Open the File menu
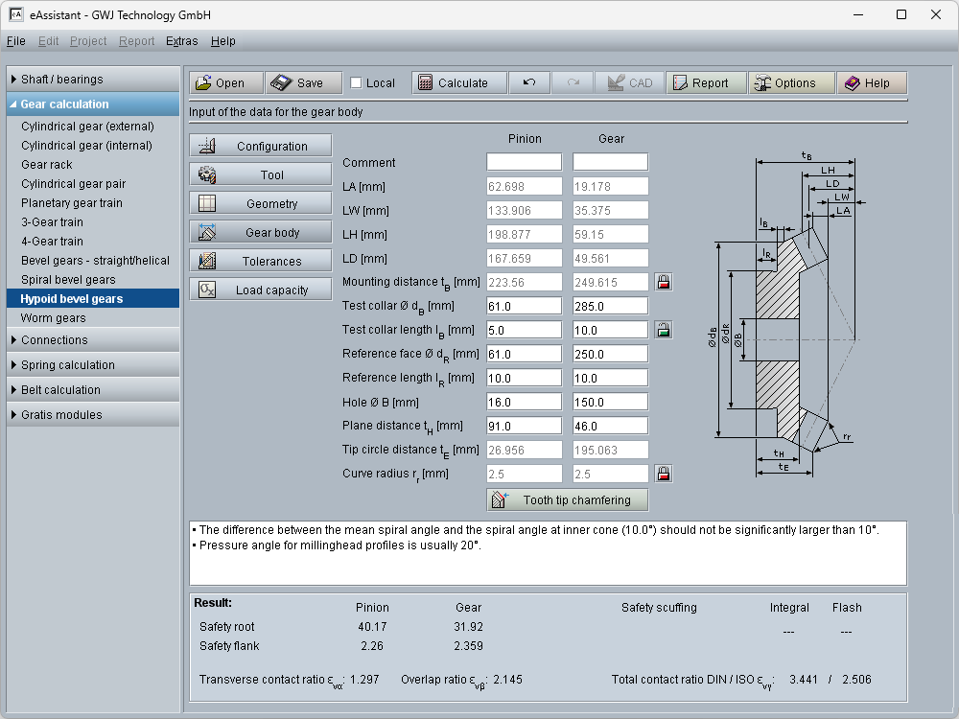959x719 pixels. coord(15,41)
